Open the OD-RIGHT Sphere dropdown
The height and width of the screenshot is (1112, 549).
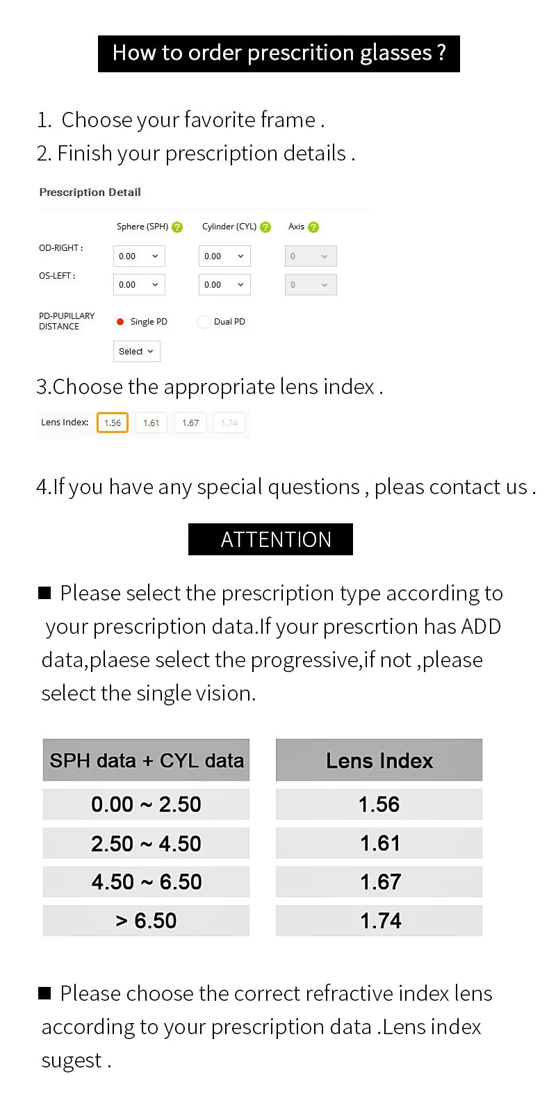(x=139, y=256)
